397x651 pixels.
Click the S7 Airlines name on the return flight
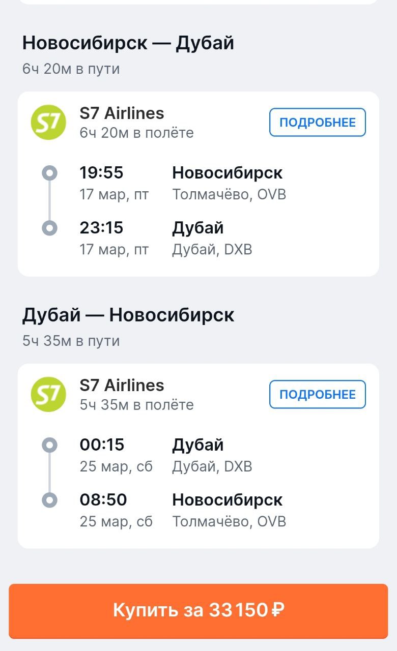(x=122, y=386)
